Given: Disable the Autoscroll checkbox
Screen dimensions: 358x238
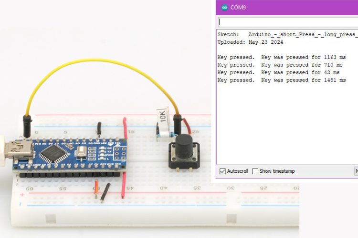Looking at the screenshot, I should [x=222, y=171].
